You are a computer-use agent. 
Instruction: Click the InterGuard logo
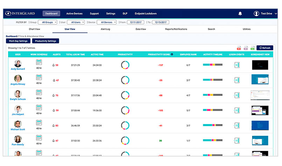tap(20, 14)
